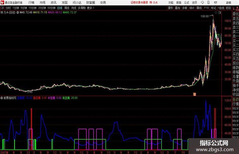The image size is (239, 154).
Task: Open MA indicator settings round dropdown icon
Action: (x=18, y=12)
